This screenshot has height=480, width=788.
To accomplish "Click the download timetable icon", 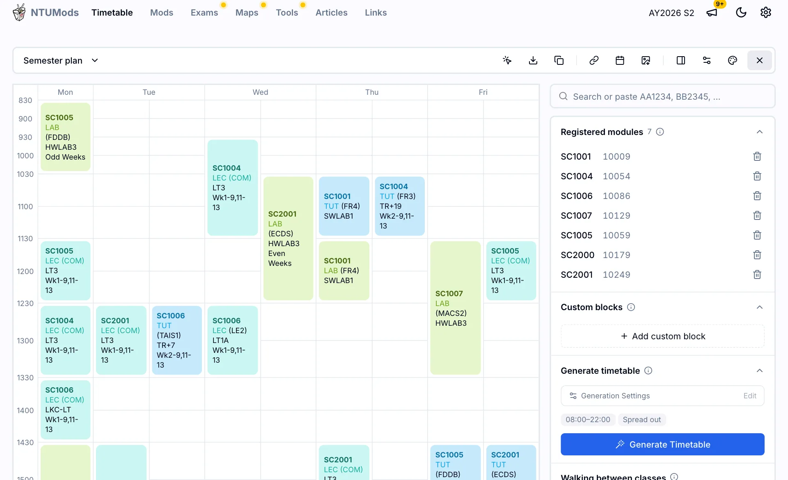I will (x=533, y=61).
